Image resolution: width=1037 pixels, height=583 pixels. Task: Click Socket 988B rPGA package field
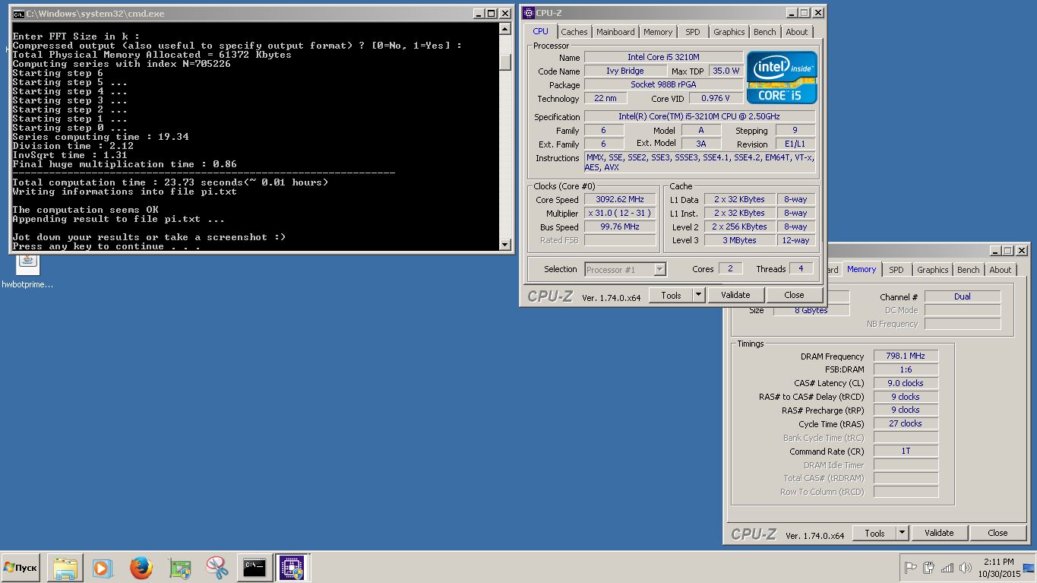point(663,84)
